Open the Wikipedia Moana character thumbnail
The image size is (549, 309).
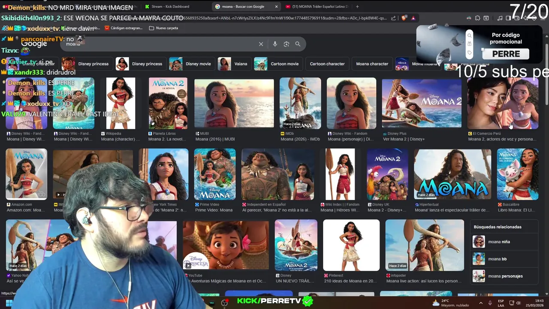tap(121, 103)
